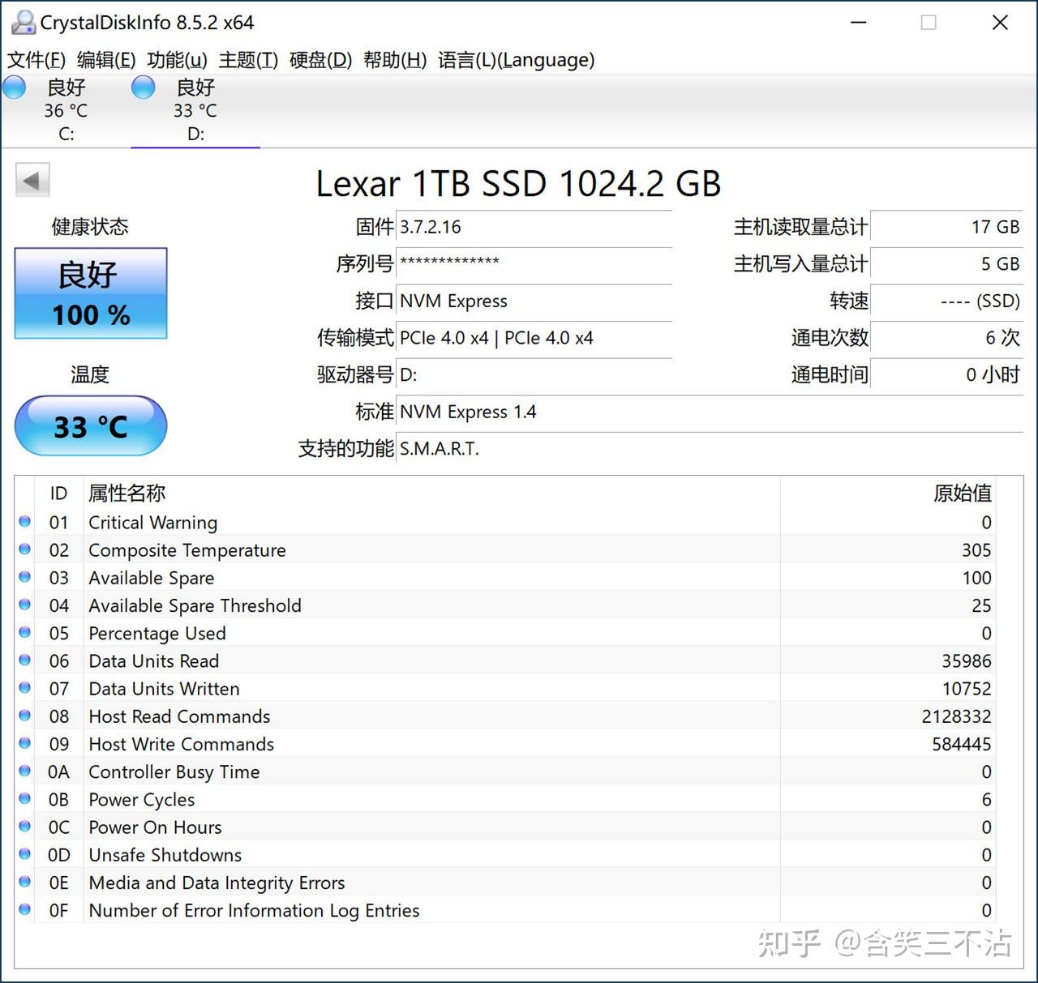Screen dimensions: 1038x983
Task: Select the D: drive showing 33 °C
Action: (x=195, y=110)
